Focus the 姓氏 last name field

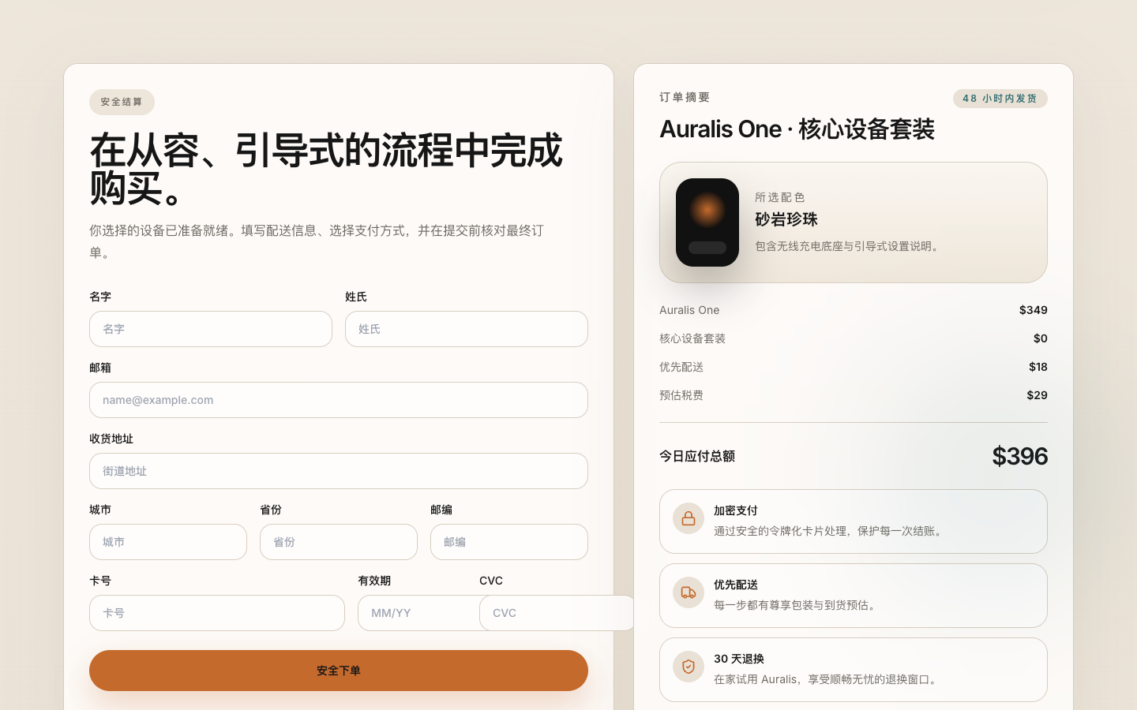click(467, 329)
